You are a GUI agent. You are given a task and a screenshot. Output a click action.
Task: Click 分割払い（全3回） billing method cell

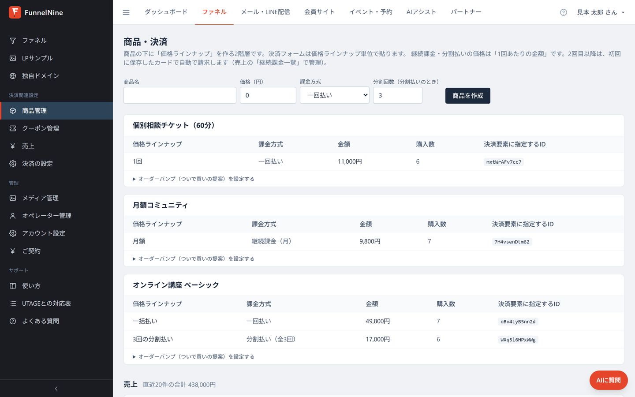(272, 340)
